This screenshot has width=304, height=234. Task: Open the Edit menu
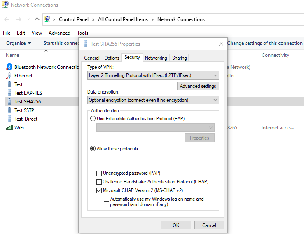tap(21, 33)
